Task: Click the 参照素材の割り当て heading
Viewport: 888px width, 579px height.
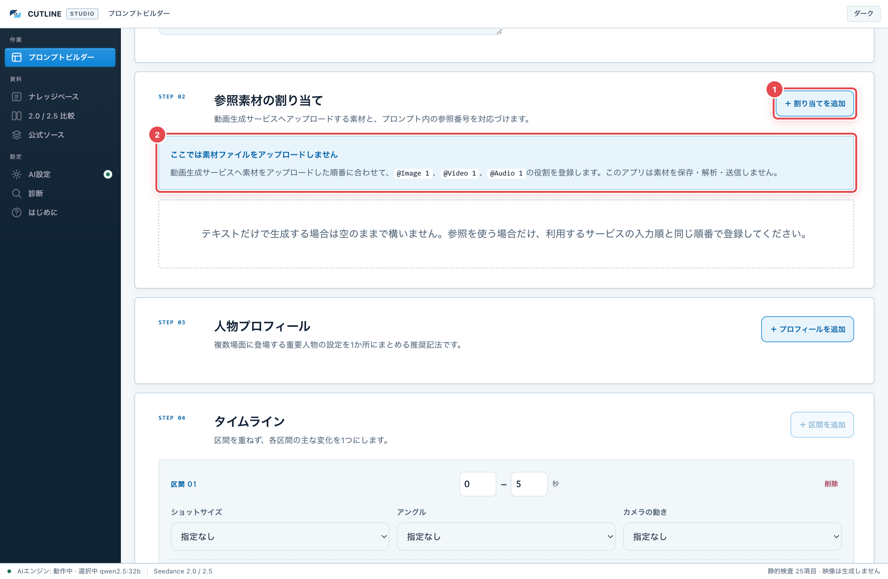Action: [268, 100]
